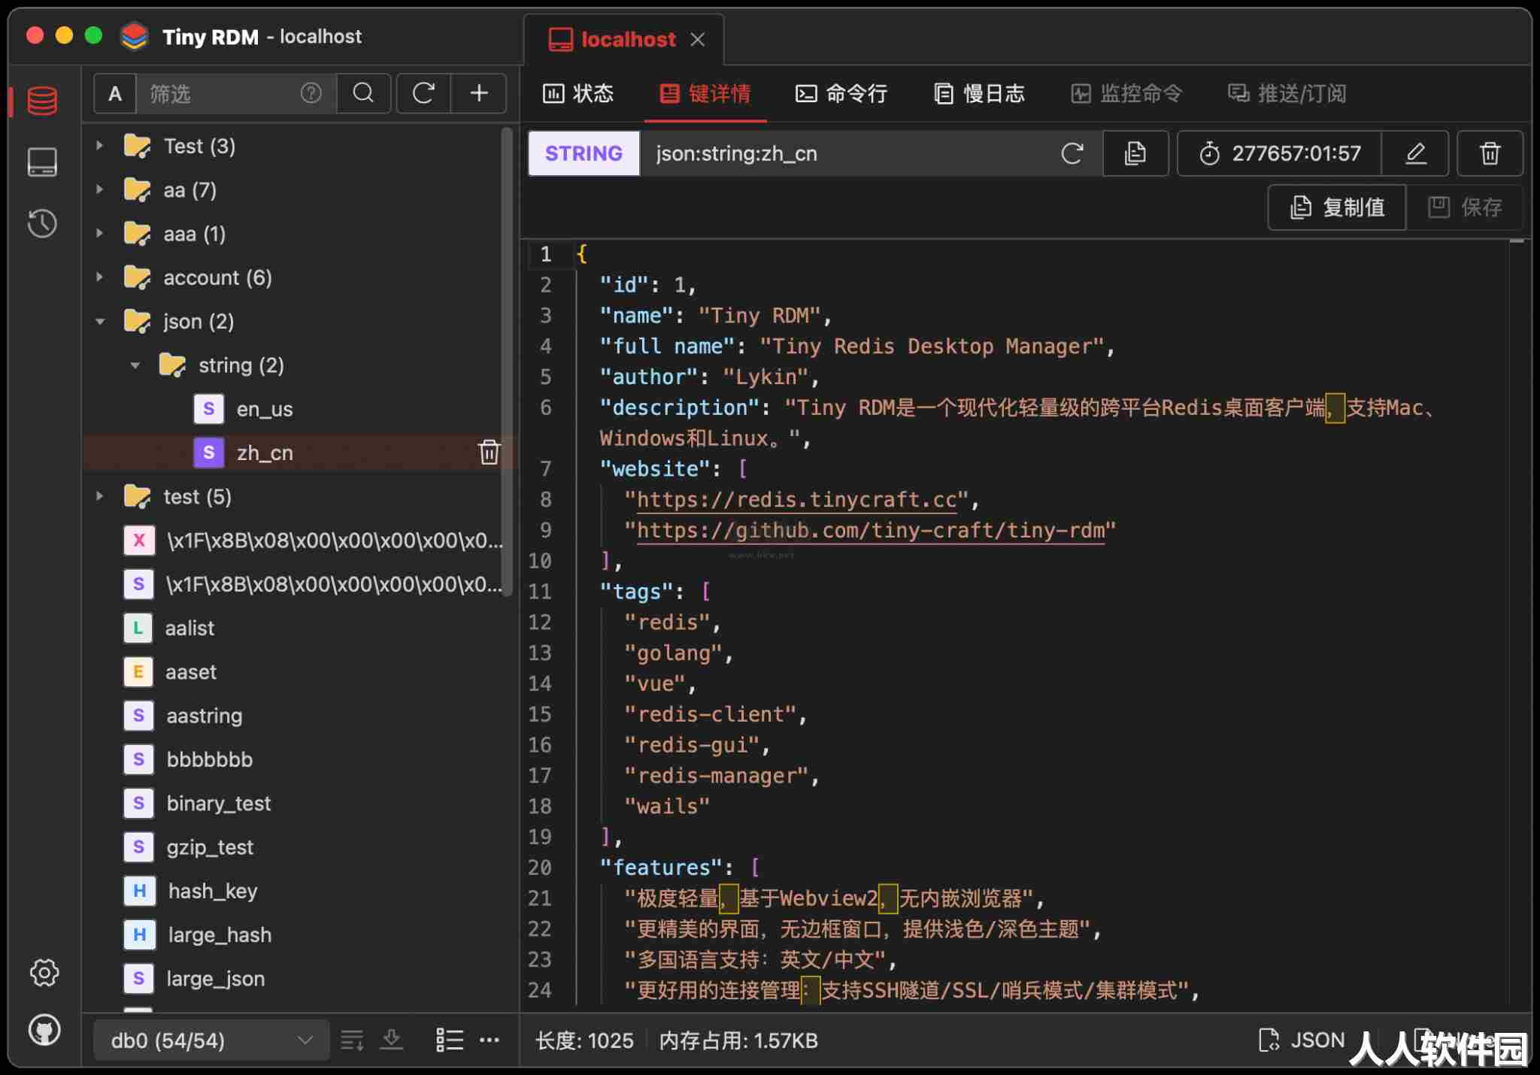1540x1075 pixels.
Task: Switch to the 推送/订阅 tab
Action: coord(1287,93)
